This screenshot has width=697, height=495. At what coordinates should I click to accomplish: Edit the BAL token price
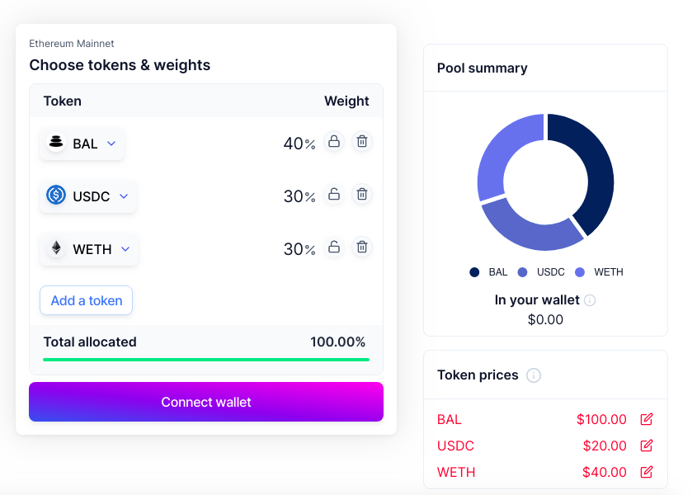pos(647,418)
